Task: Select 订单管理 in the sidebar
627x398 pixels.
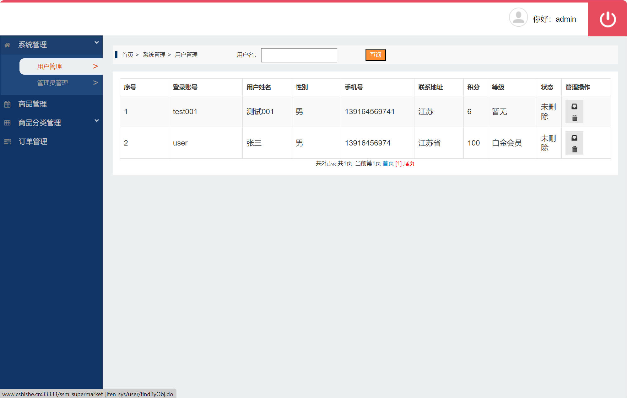Action: click(x=32, y=142)
